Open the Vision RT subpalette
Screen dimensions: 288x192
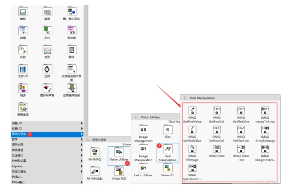168,168
